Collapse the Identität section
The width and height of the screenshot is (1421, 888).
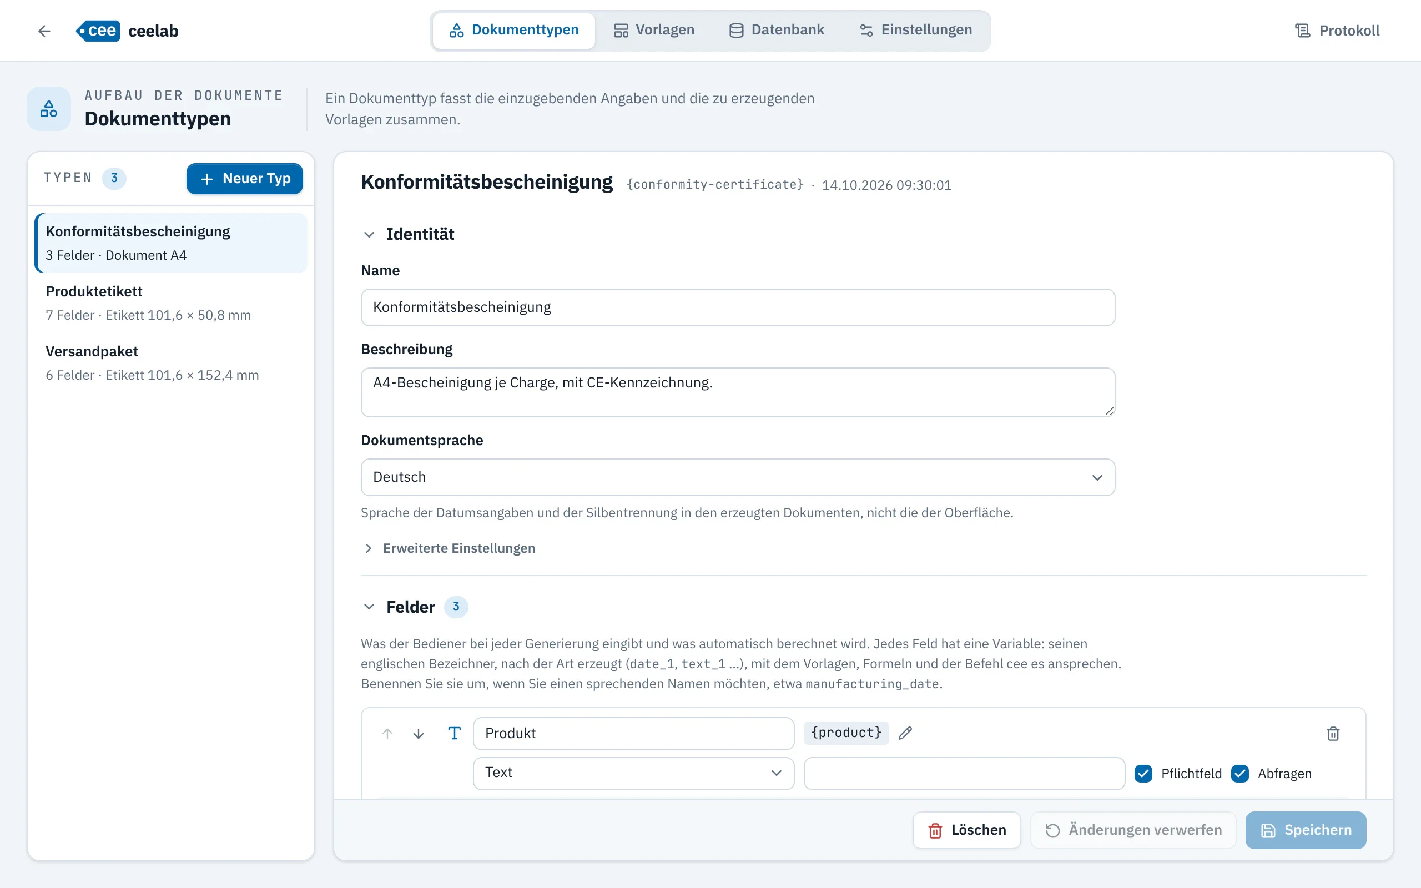pos(369,234)
